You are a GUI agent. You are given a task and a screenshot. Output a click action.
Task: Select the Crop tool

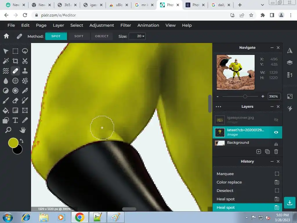pos(15,61)
